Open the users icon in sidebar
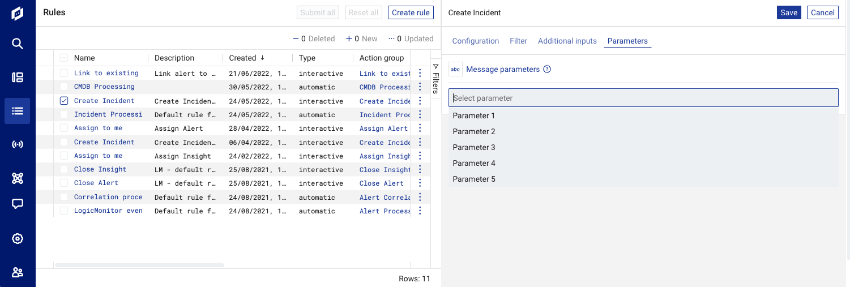The width and height of the screenshot is (850, 287). [x=18, y=272]
